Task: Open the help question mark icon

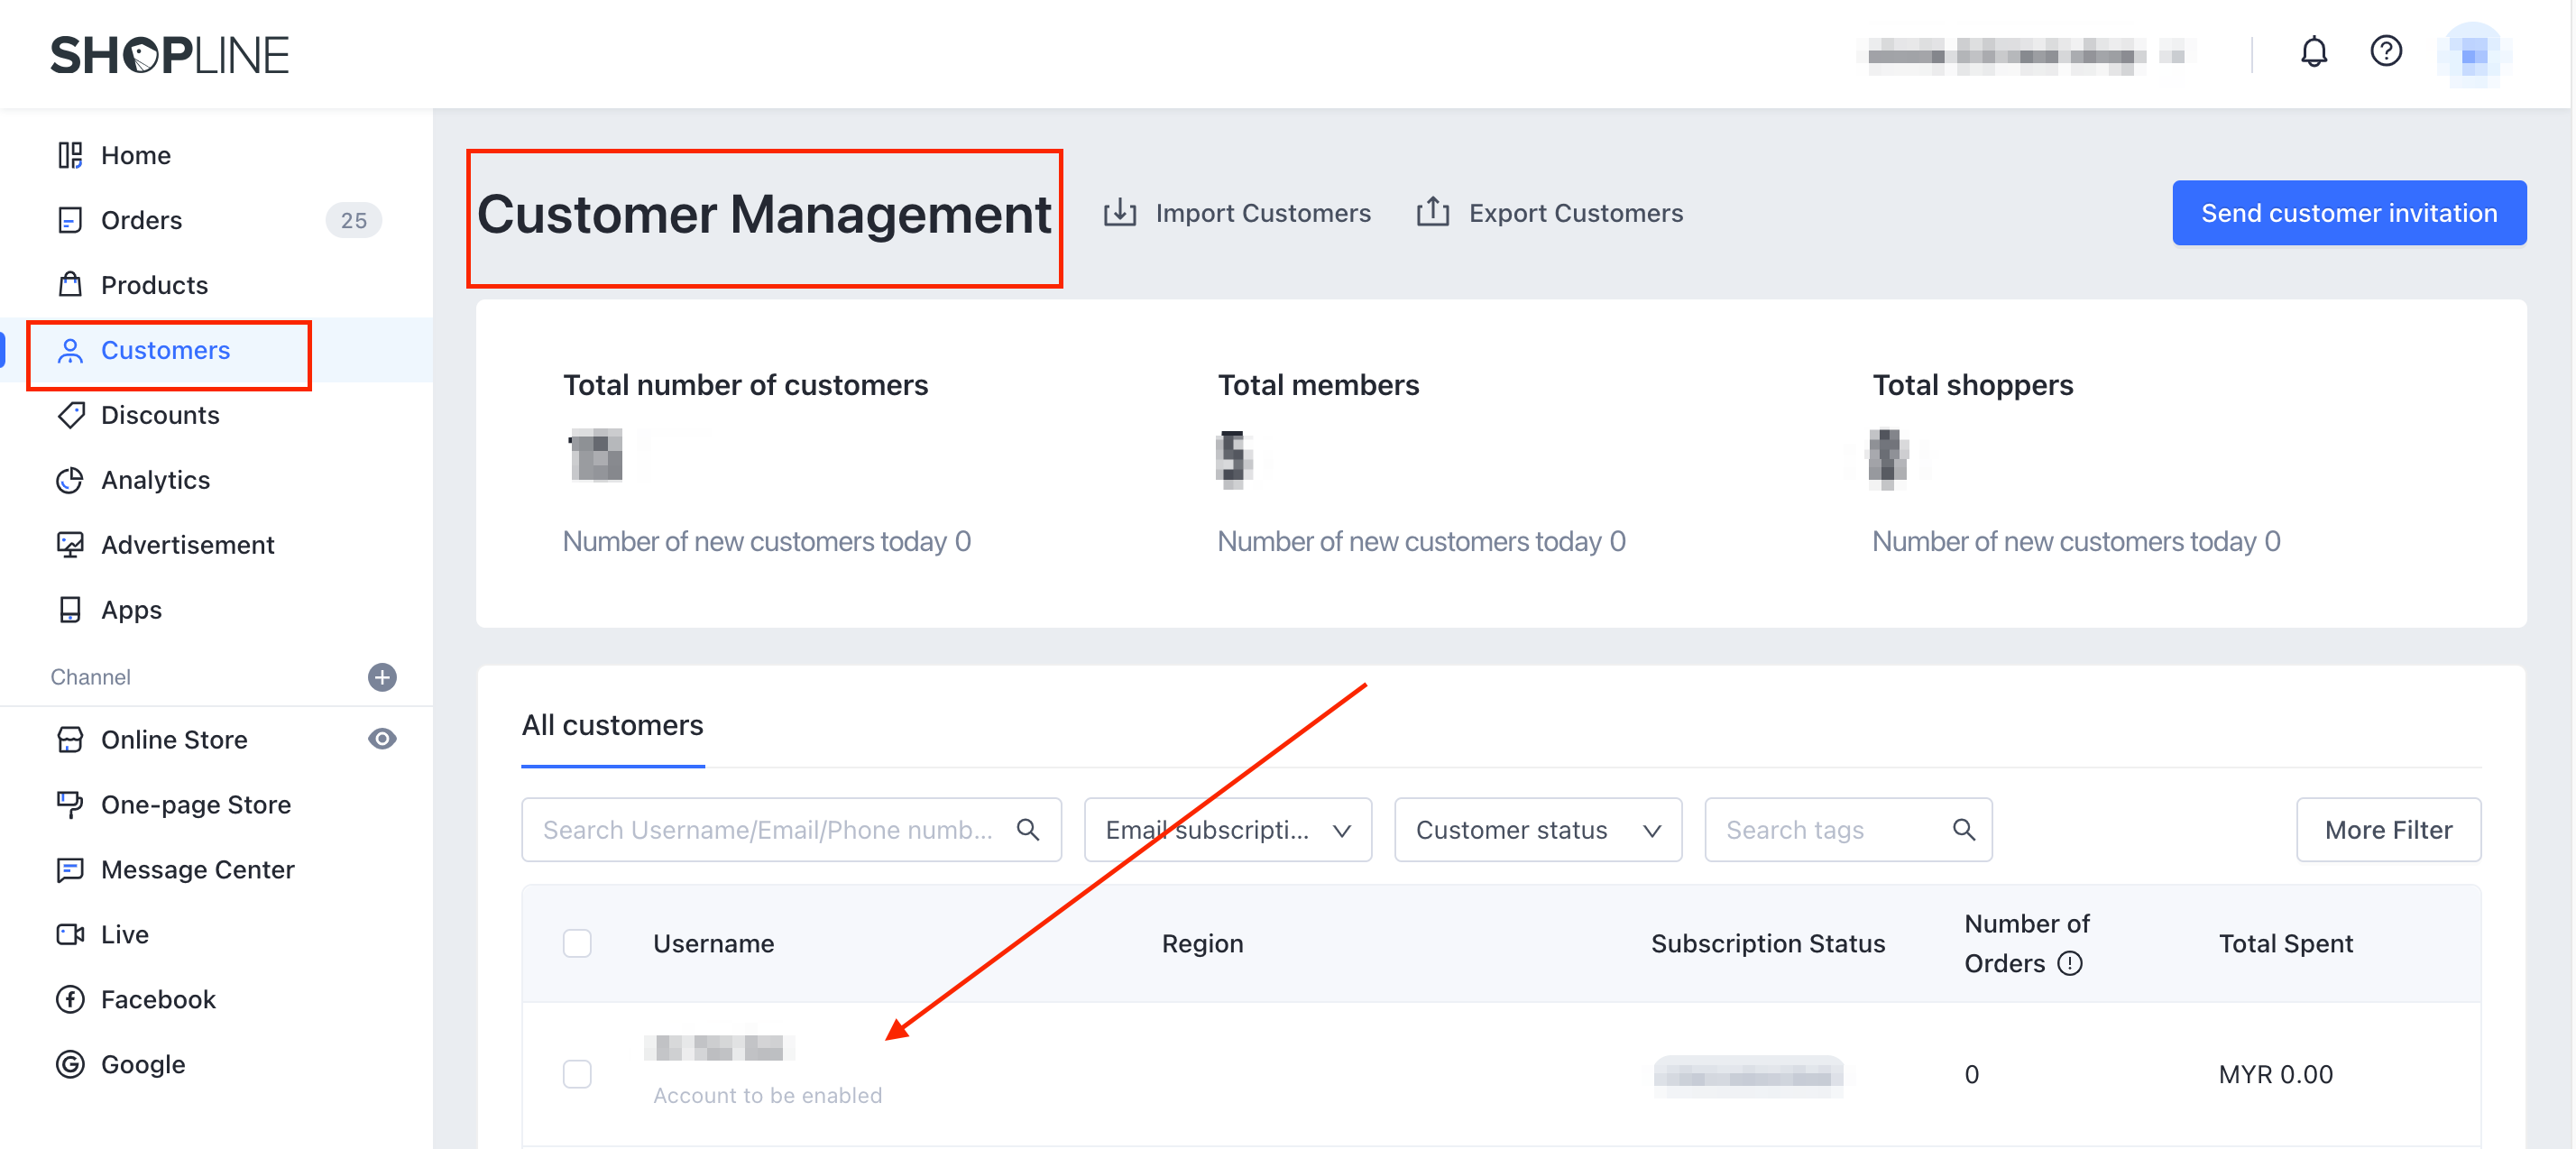Action: pos(2385,51)
